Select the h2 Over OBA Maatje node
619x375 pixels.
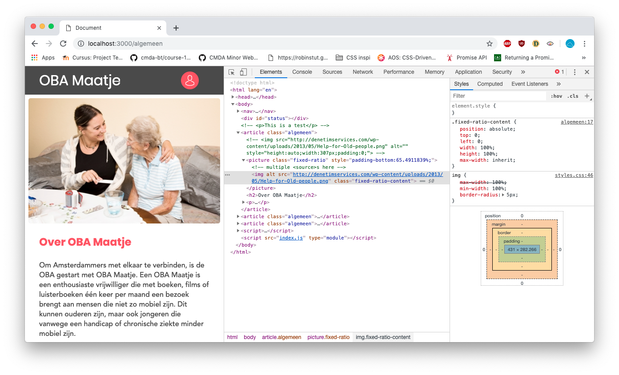(281, 195)
